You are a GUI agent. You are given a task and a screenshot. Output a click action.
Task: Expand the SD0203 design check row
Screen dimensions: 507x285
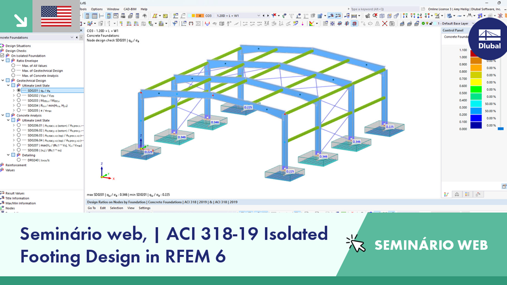[x=14, y=100]
